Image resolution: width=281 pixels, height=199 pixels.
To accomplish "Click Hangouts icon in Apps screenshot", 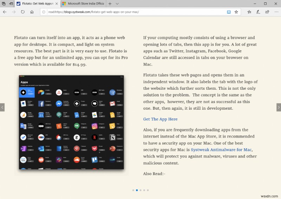I will click(77, 126).
